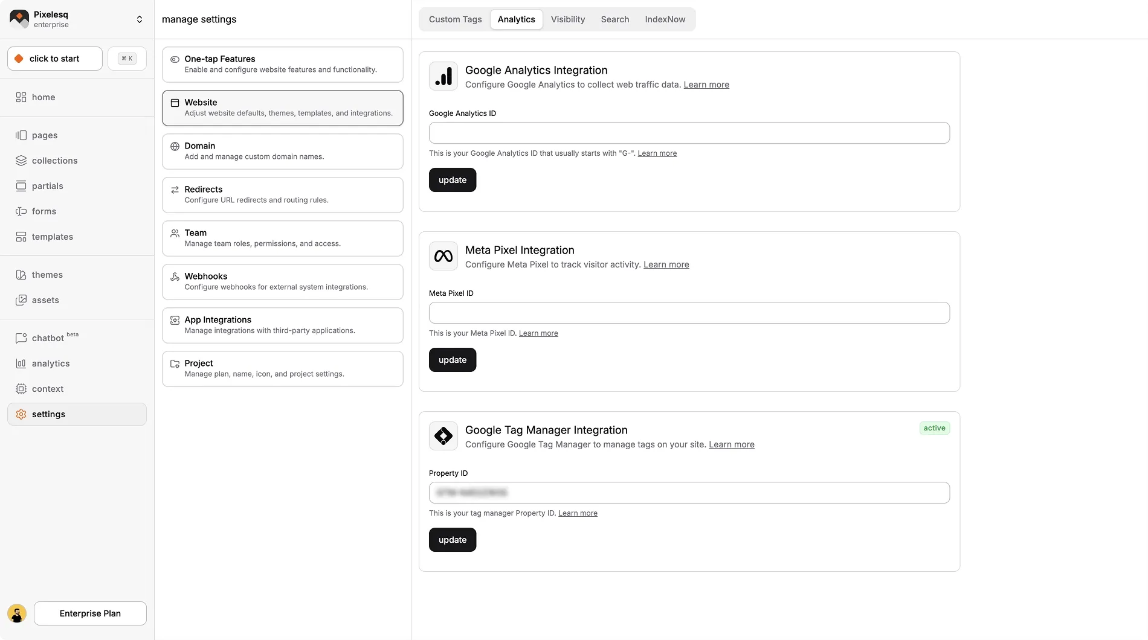This screenshot has height=640, width=1148.
Task: Go to themes in the sidebar
Action: click(47, 275)
